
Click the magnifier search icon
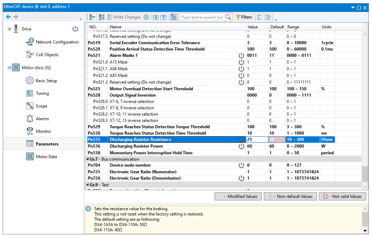[x=228, y=17]
